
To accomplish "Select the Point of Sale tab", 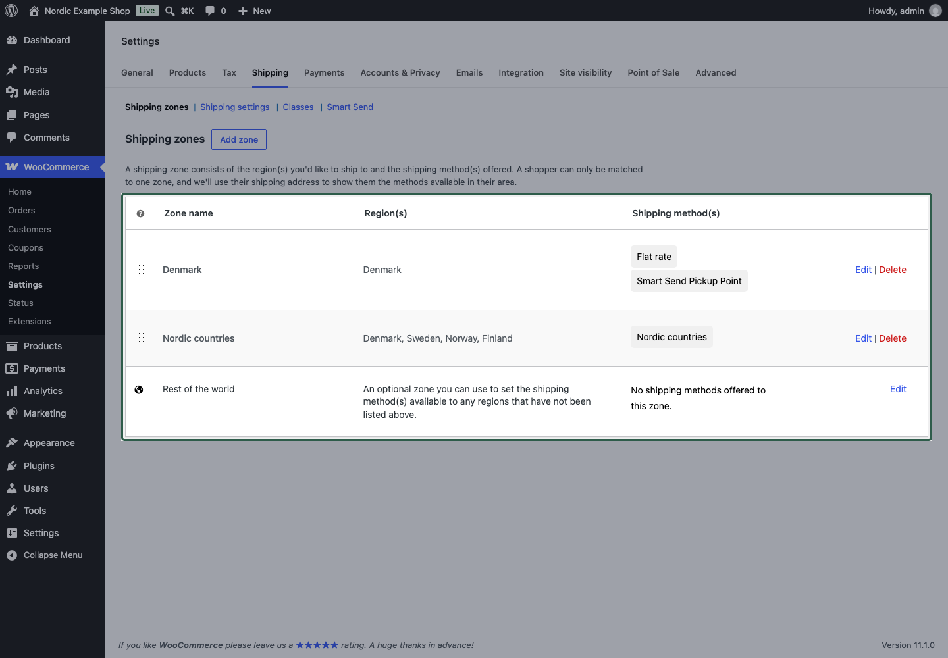I will pyautogui.click(x=654, y=73).
